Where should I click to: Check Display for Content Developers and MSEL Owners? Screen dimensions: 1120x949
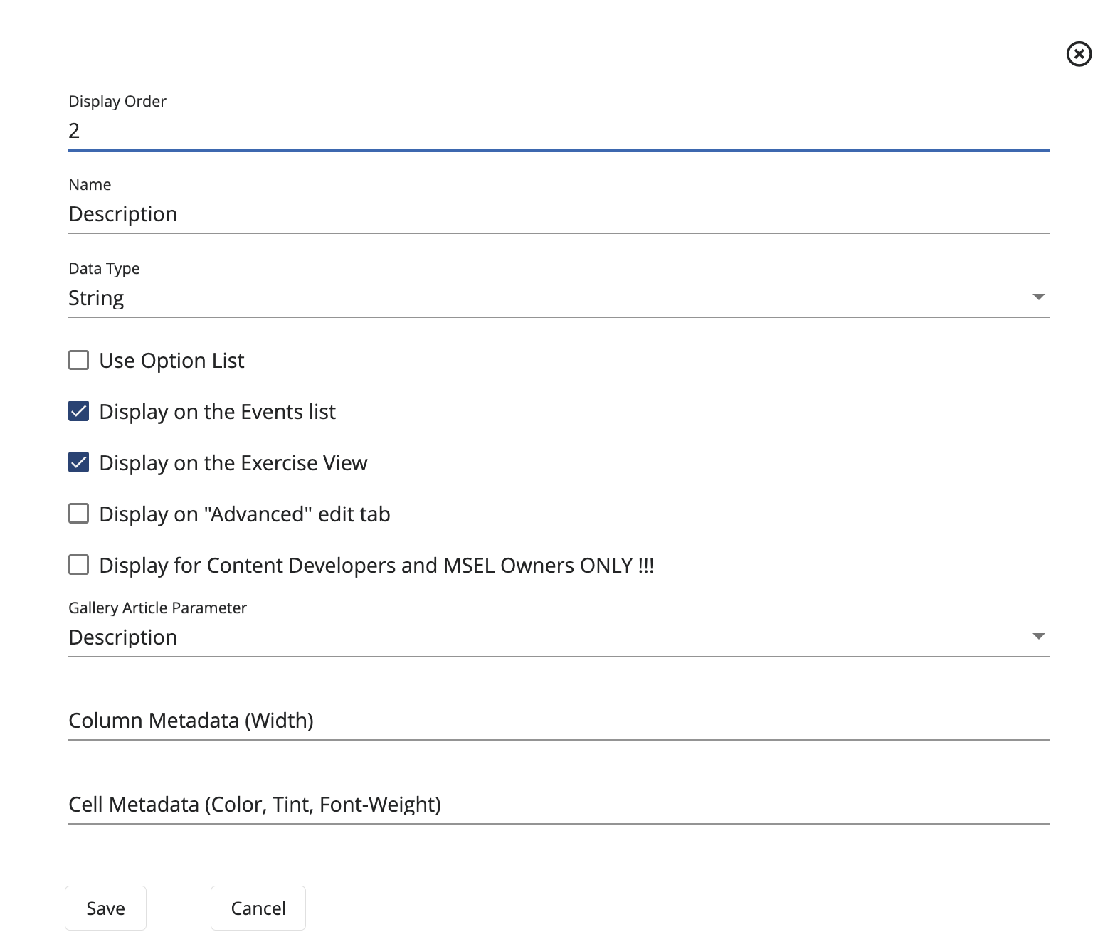pyautogui.click(x=79, y=565)
